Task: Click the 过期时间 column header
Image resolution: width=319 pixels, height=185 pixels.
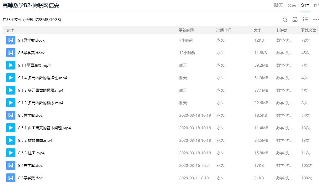Action: [x=224, y=30]
